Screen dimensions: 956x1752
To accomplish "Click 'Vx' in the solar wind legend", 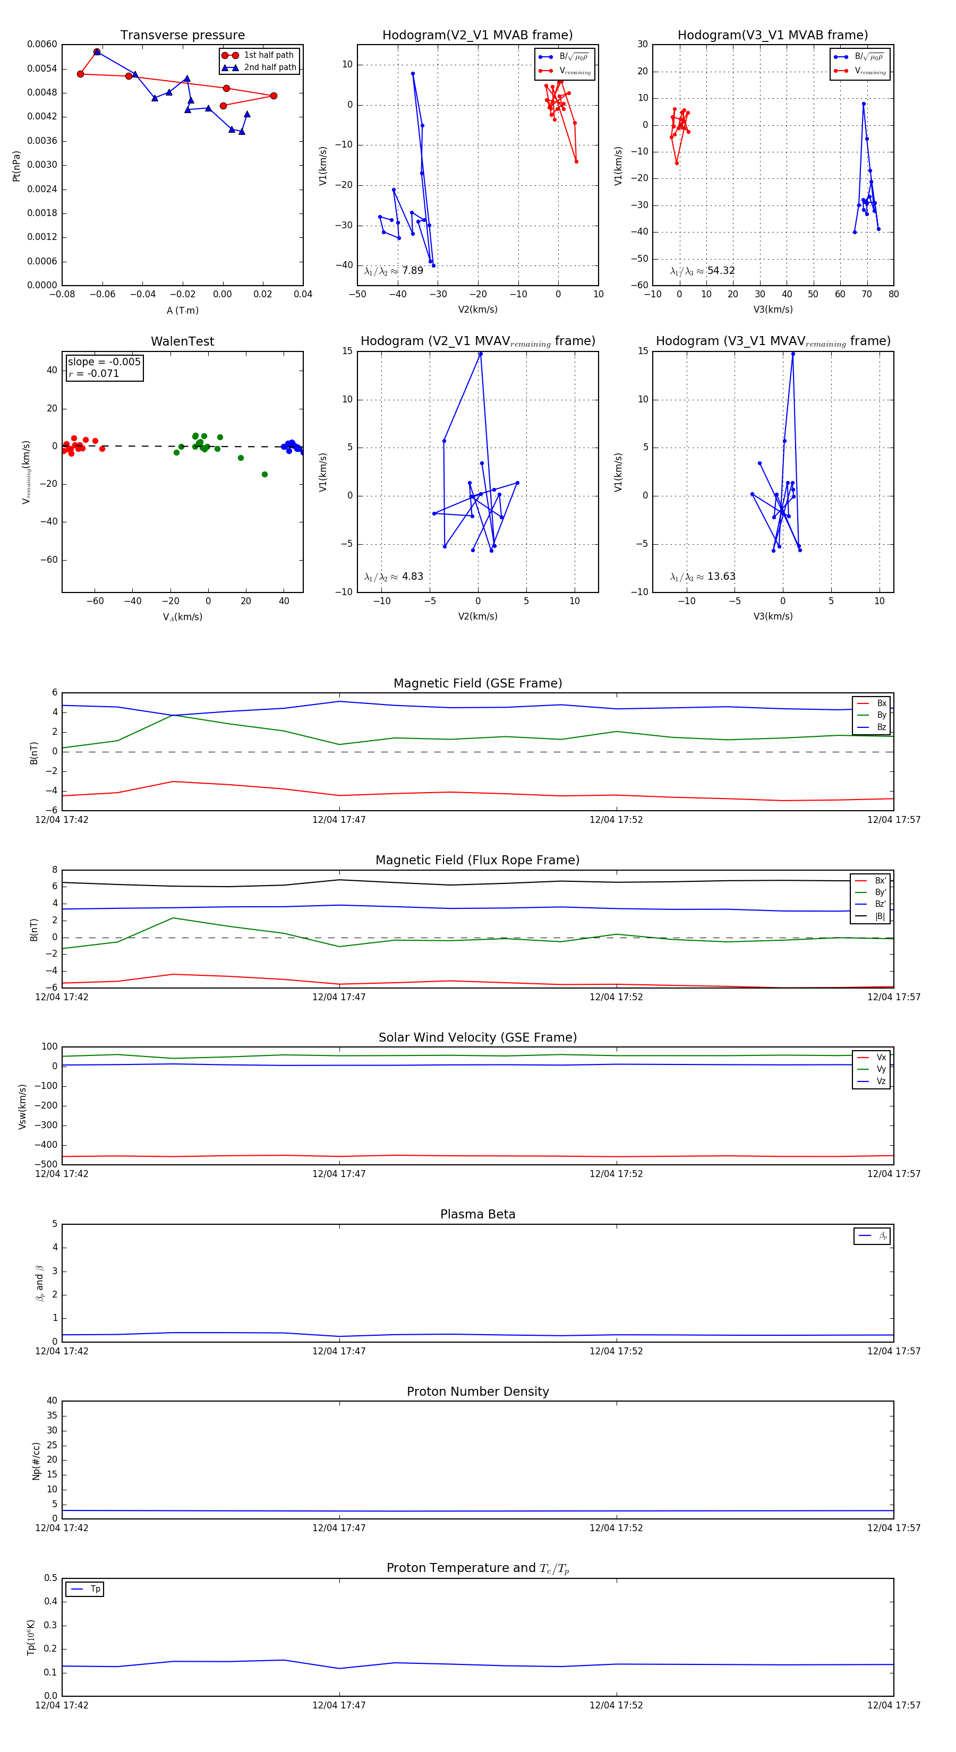I will pos(881,1058).
